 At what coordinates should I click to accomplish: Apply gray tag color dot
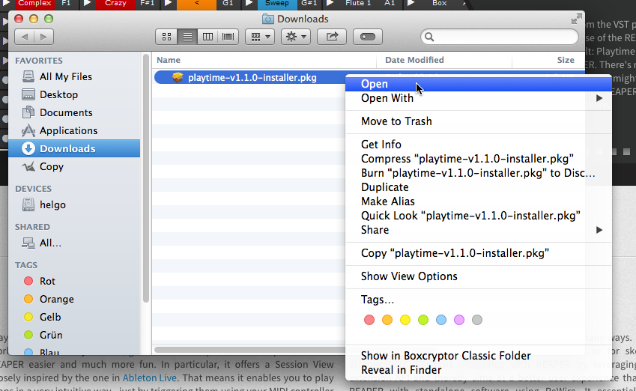477,320
